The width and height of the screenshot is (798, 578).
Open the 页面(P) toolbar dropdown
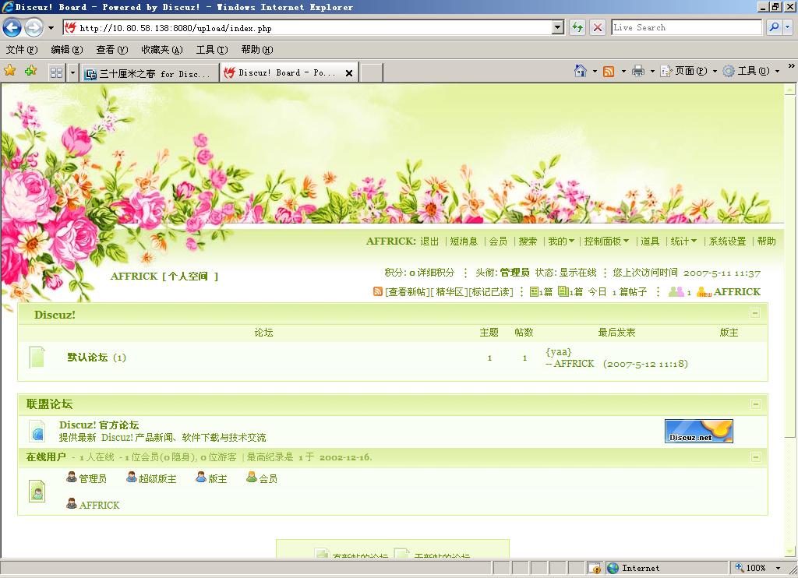click(715, 71)
